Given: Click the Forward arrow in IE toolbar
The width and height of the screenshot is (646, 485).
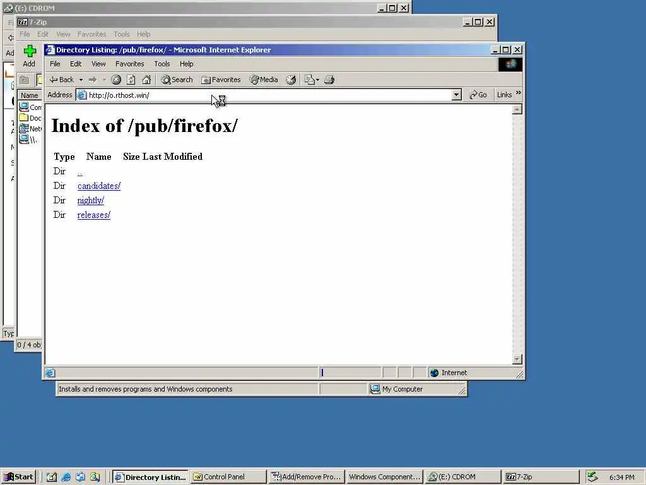Looking at the screenshot, I should [93, 80].
